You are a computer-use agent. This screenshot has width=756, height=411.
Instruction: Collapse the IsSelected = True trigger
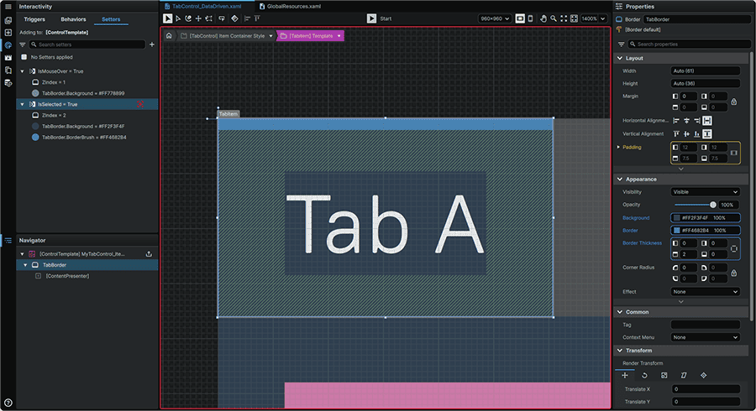coord(22,105)
